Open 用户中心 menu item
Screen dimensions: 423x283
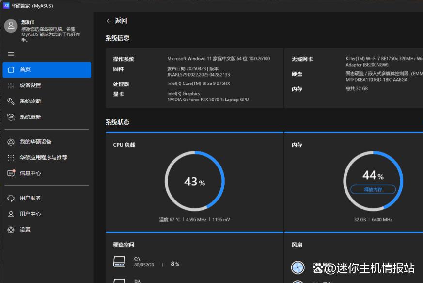click(x=47, y=214)
